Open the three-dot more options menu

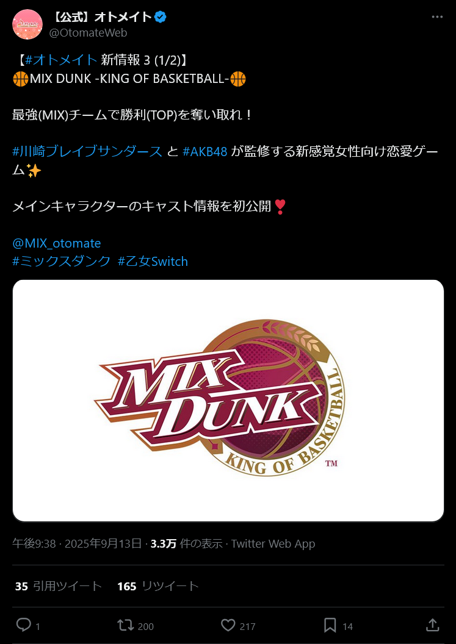click(437, 17)
